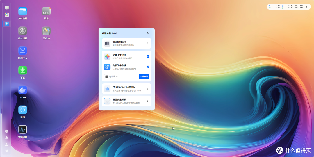Click the 飞牛影视 video app icon
The image size is (314, 157).
(107, 67)
